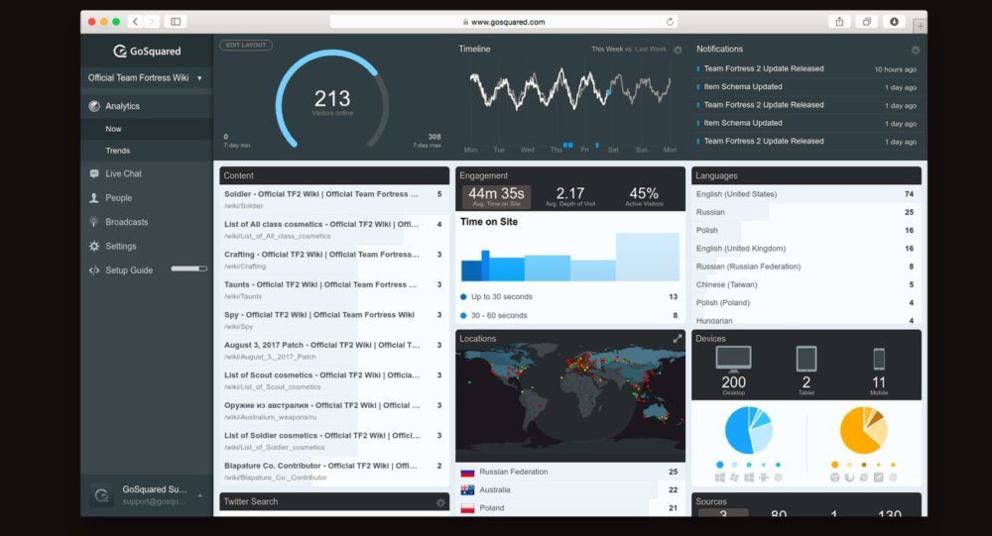Click the Setup Guide progress bar
The width and height of the screenshot is (992, 536).
point(188,268)
